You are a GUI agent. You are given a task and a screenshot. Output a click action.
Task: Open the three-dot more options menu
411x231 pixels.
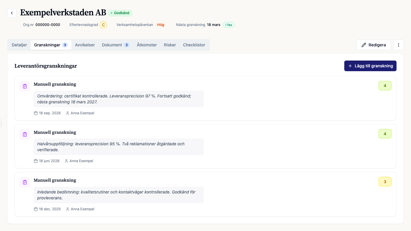399,45
